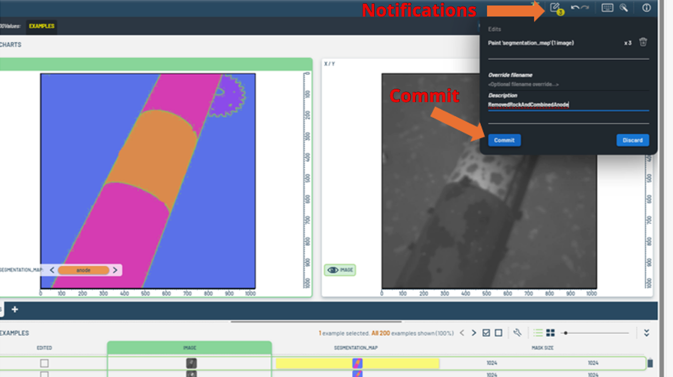Screen dimensions: 673x377
Task: Open the wrench settings icon in Examples bar
Action: 517,333
